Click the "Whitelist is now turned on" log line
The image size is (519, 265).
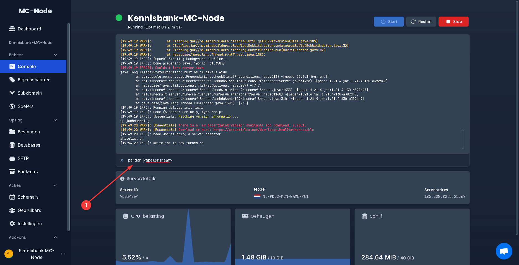pyautogui.click(x=162, y=143)
